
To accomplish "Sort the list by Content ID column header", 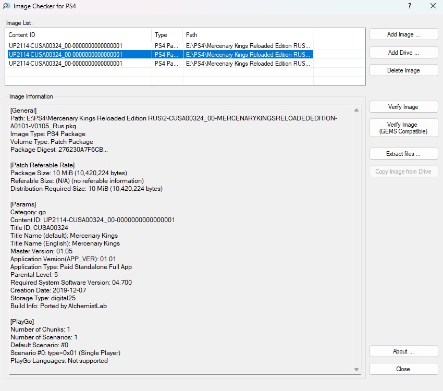I will coord(78,35).
